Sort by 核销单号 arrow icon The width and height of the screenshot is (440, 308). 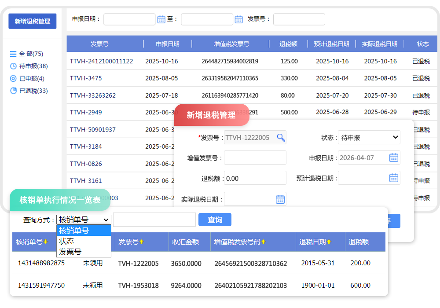(46, 242)
